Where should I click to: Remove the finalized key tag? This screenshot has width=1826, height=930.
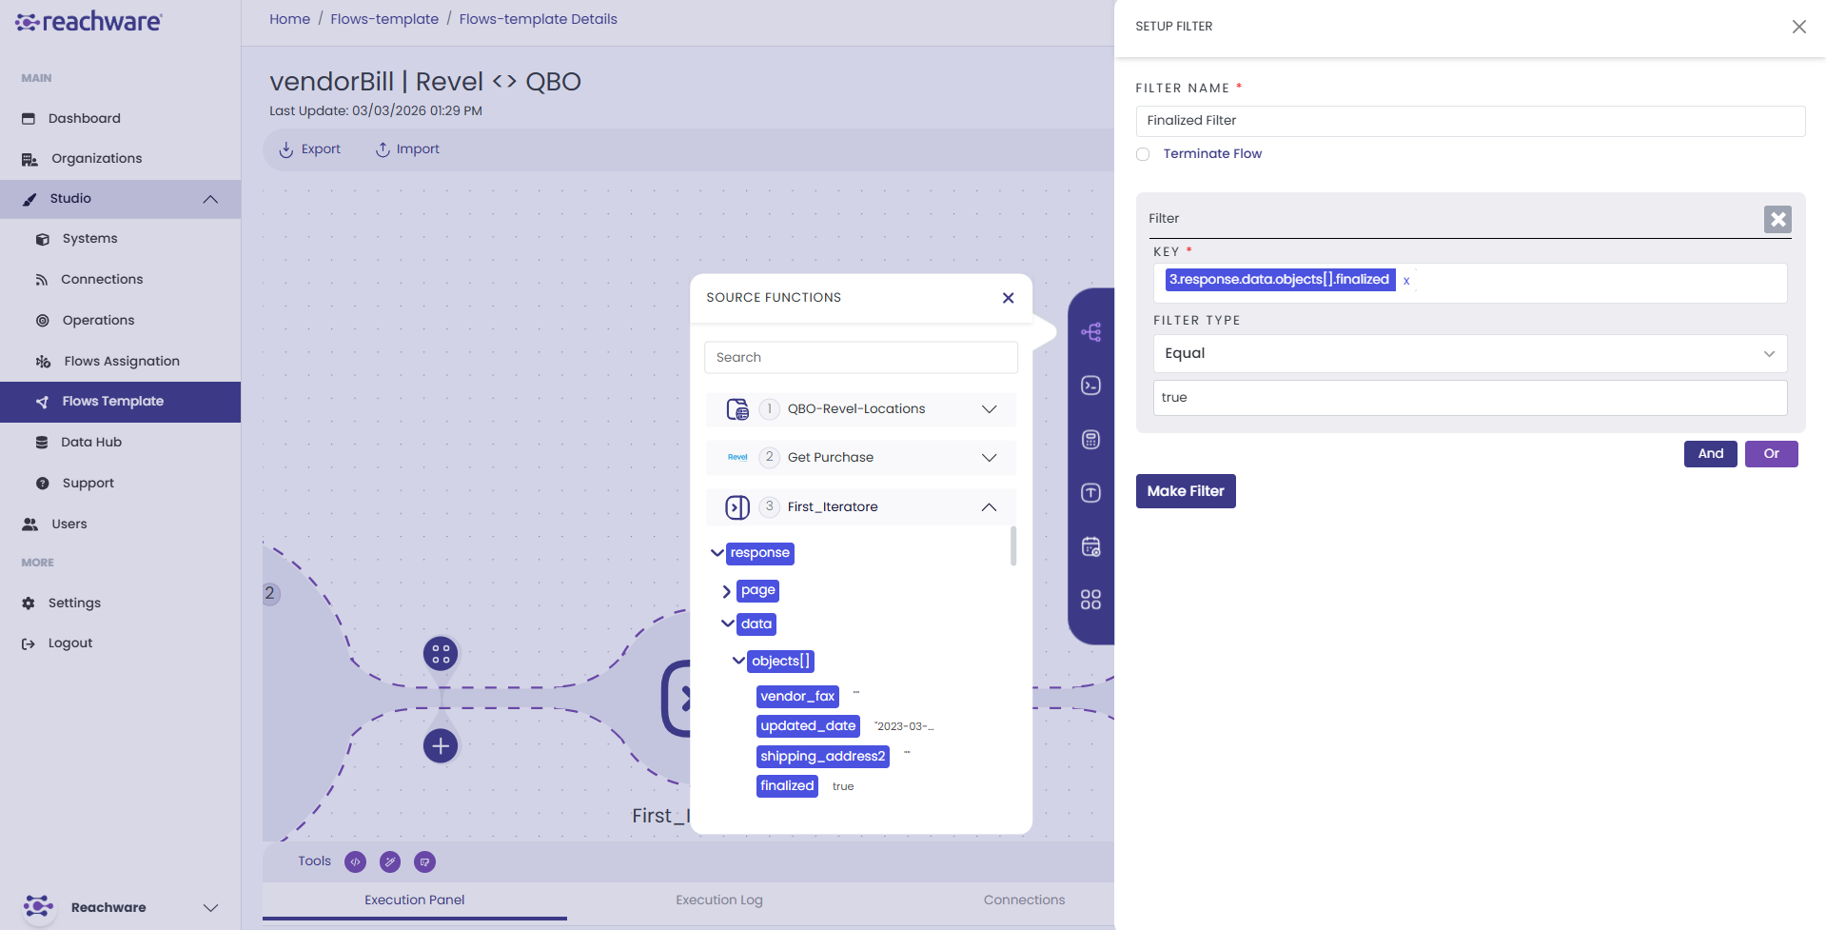1406,281
